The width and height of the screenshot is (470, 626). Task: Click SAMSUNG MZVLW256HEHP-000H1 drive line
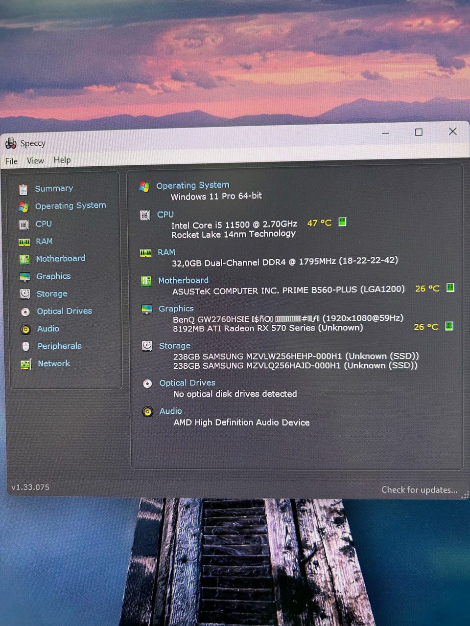click(296, 356)
